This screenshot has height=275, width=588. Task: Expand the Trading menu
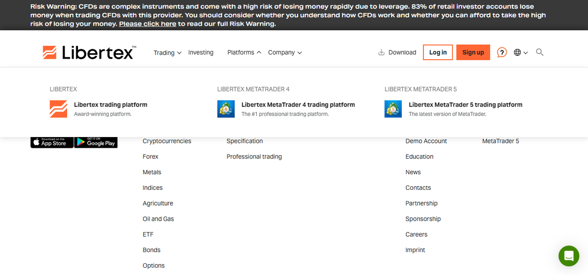(x=168, y=52)
